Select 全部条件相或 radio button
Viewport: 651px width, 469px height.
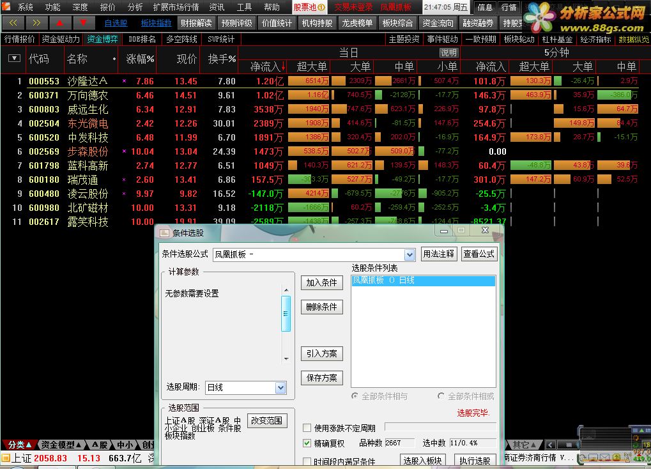point(441,396)
